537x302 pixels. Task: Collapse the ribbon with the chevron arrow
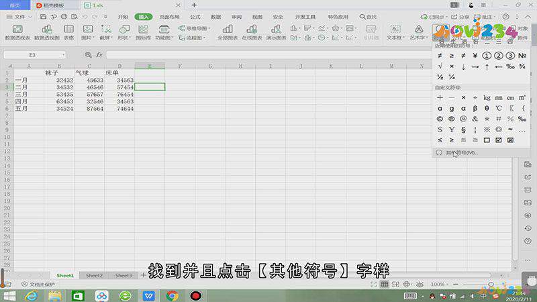pos(528,17)
